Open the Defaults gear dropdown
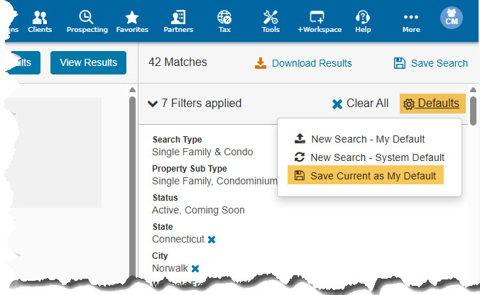 [x=432, y=104]
